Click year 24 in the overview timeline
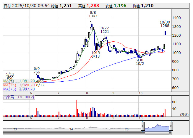The height and width of the screenshot is (138, 193). [x=71, y=129]
